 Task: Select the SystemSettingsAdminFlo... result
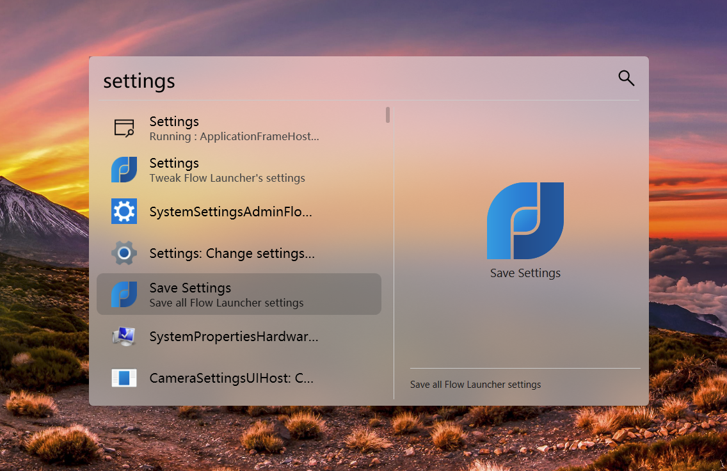[x=239, y=211]
